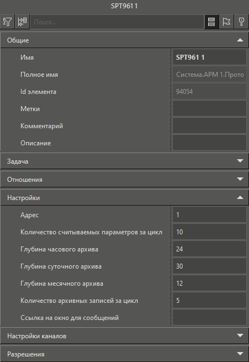Click the alphabetical sort filter icon
Viewport: 249px width, 362px height.
pos(7,22)
